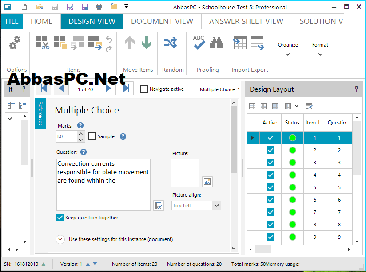Open the FILE menu
The height and width of the screenshot is (272, 366).
coord(12,21)
